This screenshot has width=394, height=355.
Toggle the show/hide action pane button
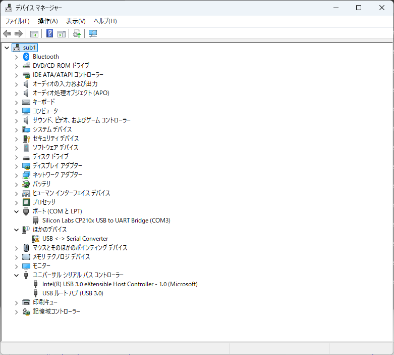point(62,34)
